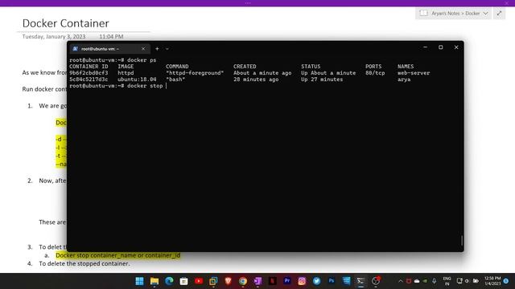The image size is (515, 289).
Task: Click container ID 9b6f2cbd0cf3 in terminal
Action: click(89, 73)
